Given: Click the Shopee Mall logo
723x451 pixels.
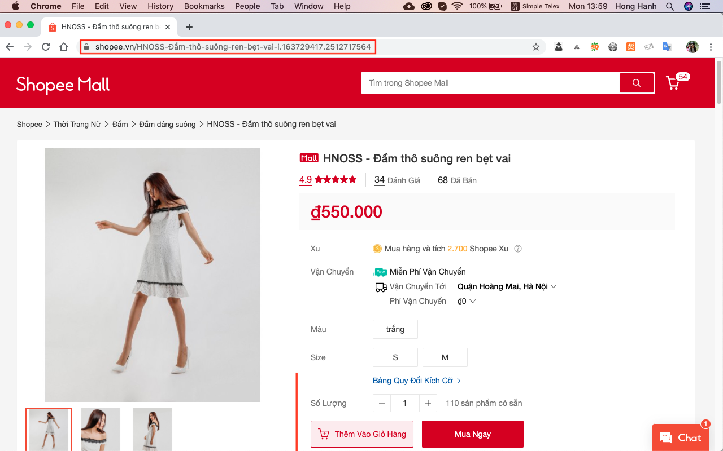Looking at the screenshot, I should pyautogui.click(x=63, y=84).
